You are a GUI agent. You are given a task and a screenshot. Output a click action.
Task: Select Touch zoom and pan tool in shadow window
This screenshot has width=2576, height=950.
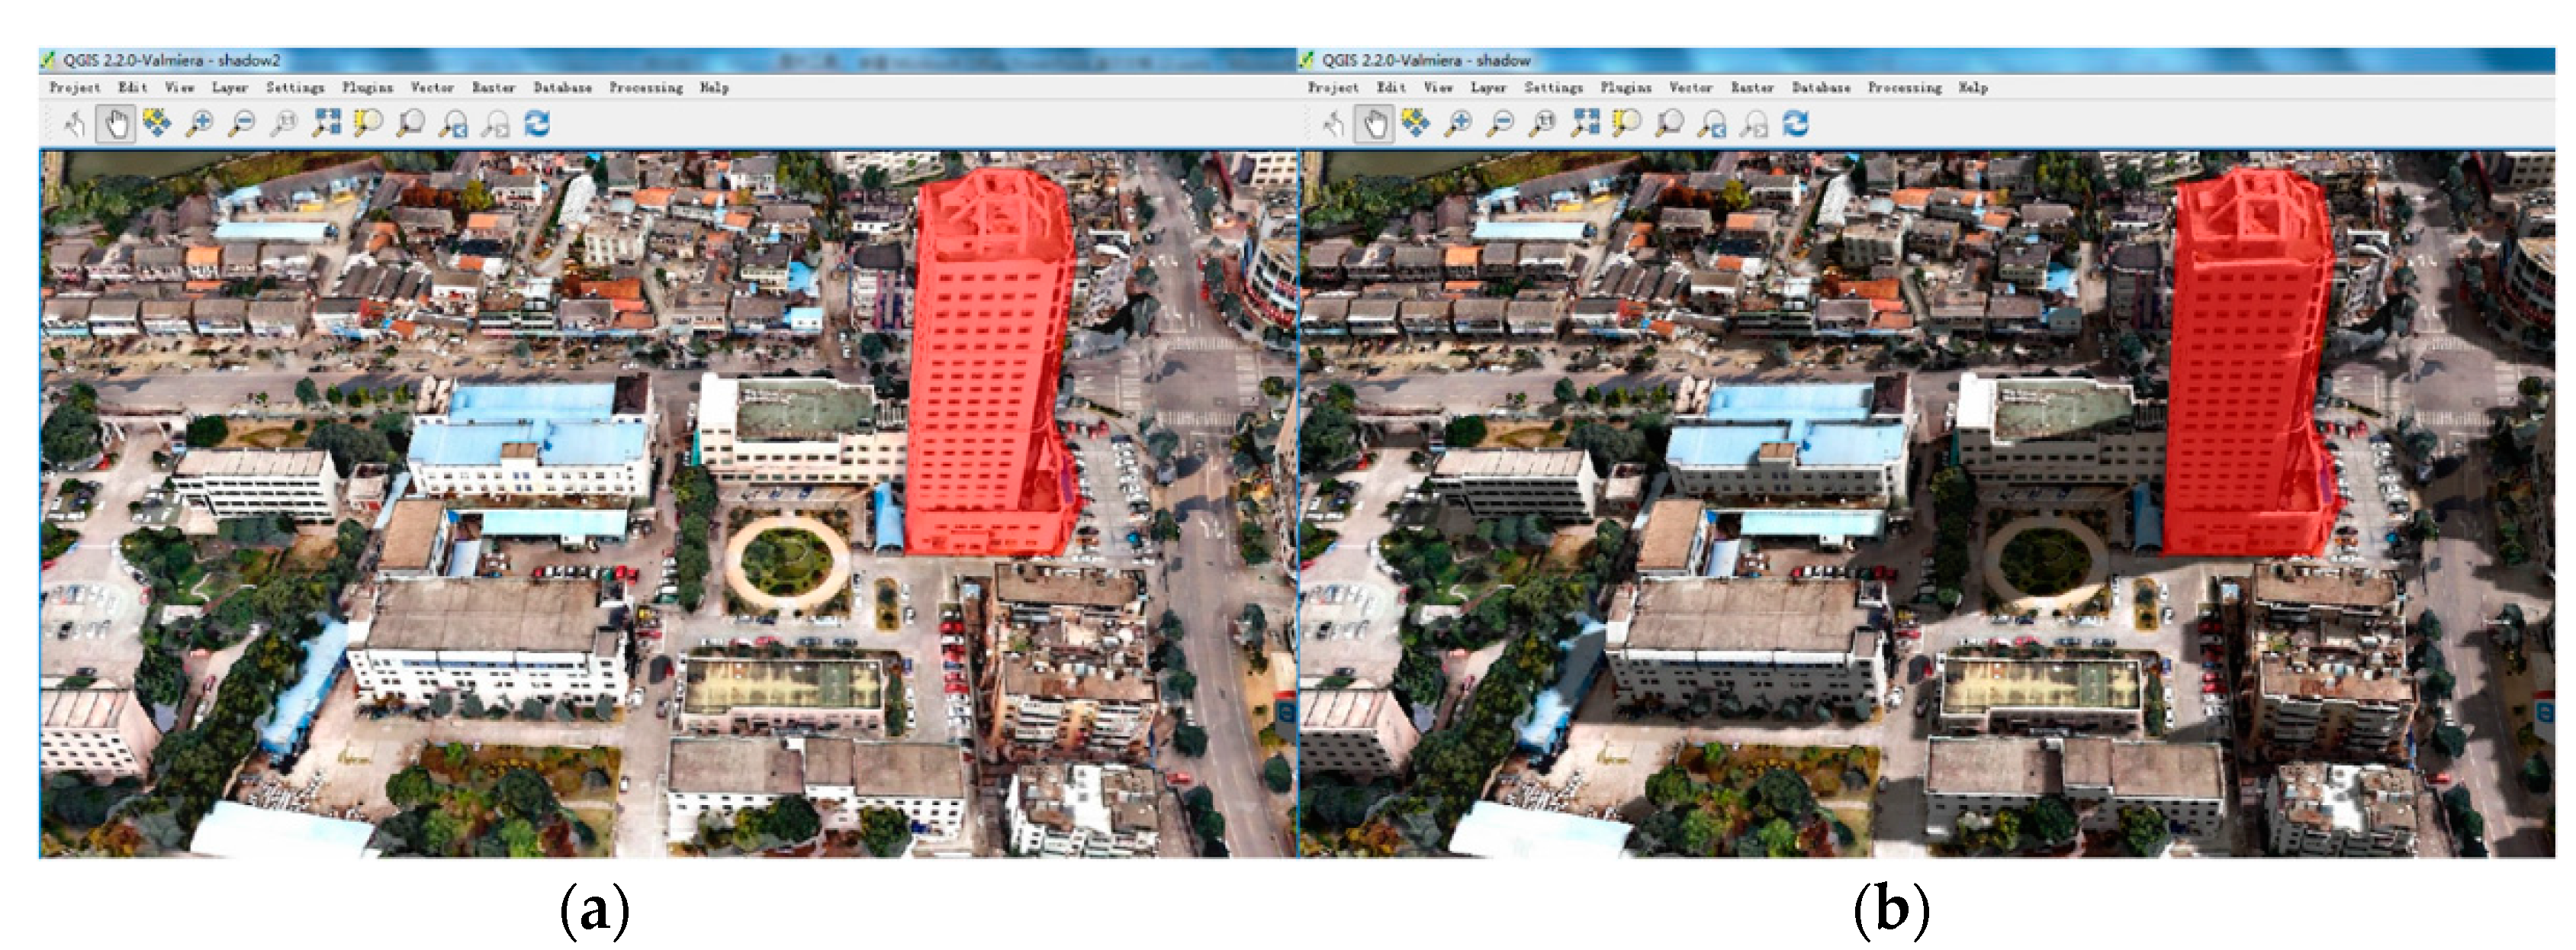(x=1333, y=124)
